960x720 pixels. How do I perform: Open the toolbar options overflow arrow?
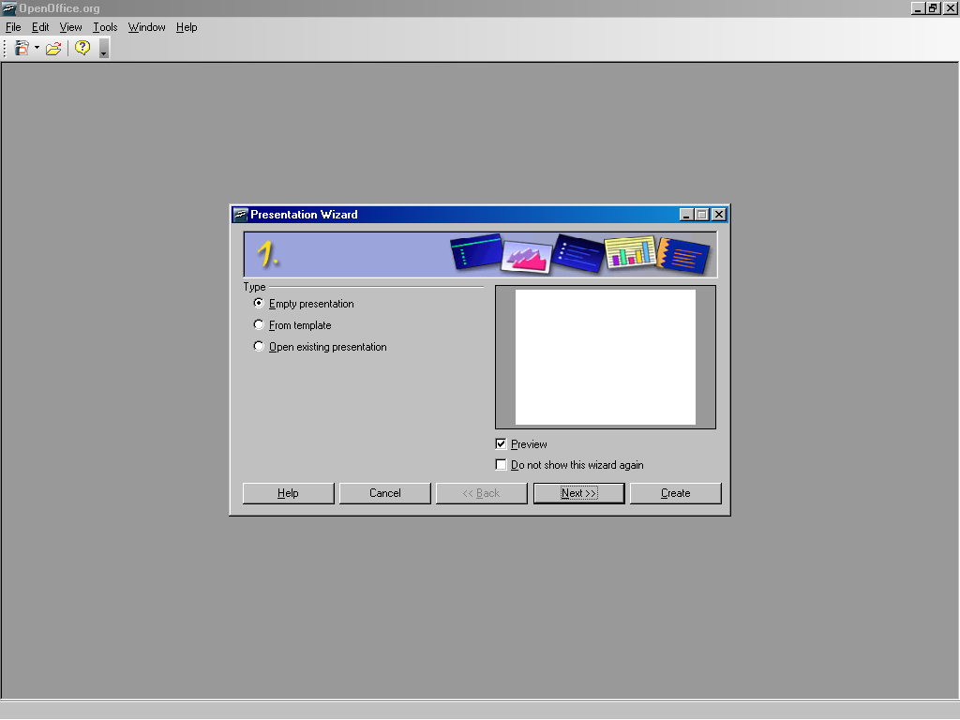[103, 50]
